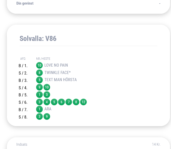This screenshot has width=171, height=149.
Task: Click the Din gevinst label
Action: coord(25,3)
